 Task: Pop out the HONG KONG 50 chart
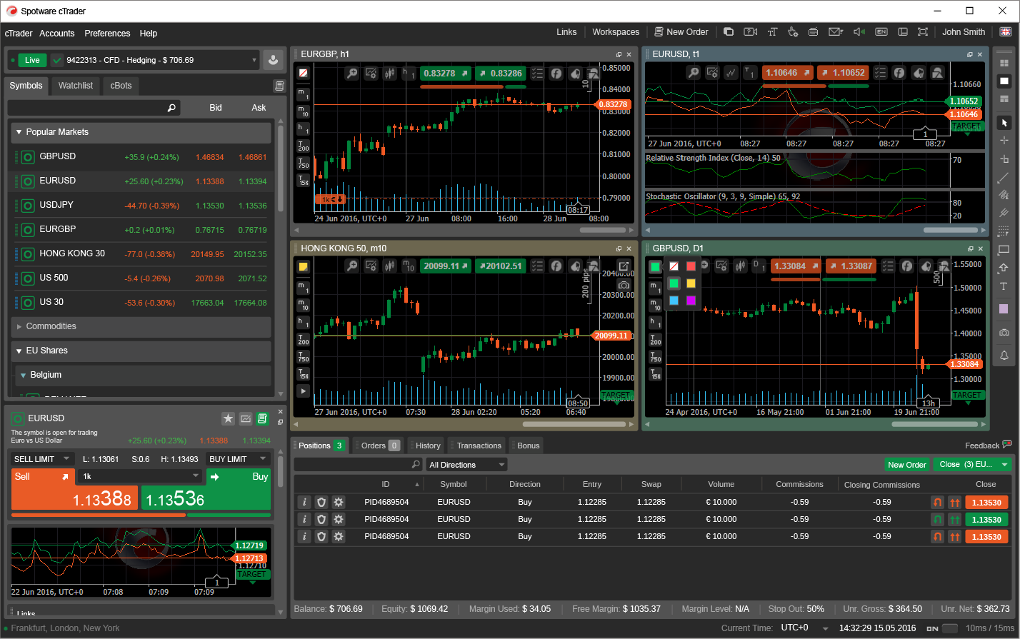(624, 266)
